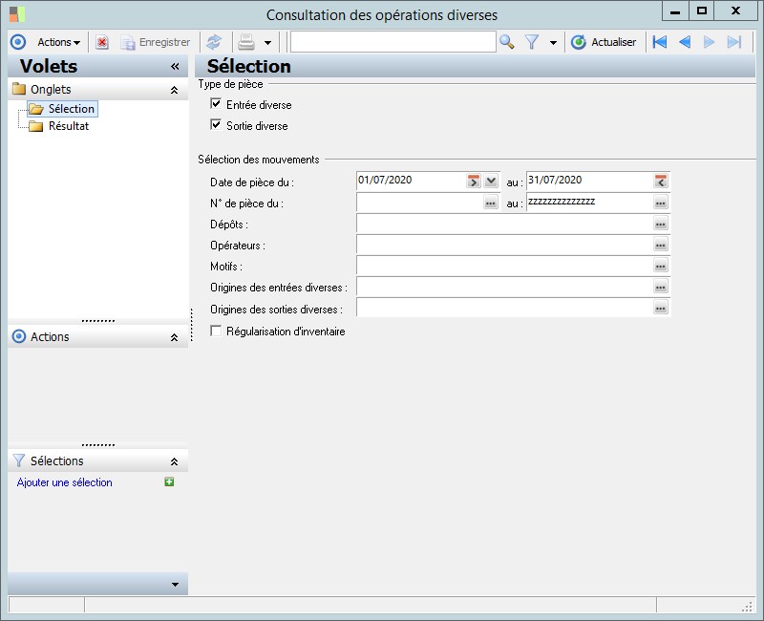The image size is (764, 621).
Task: Click the Enregistrer save button
Action: [x=156, y=42]
